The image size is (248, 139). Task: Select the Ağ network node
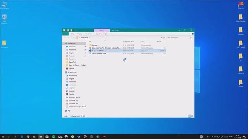(69, 111)
